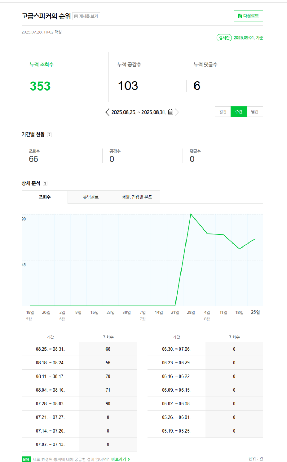287x462 pixels.
Task: Select table row 07.14. ~ 07.20.
Action: point(79,431)
